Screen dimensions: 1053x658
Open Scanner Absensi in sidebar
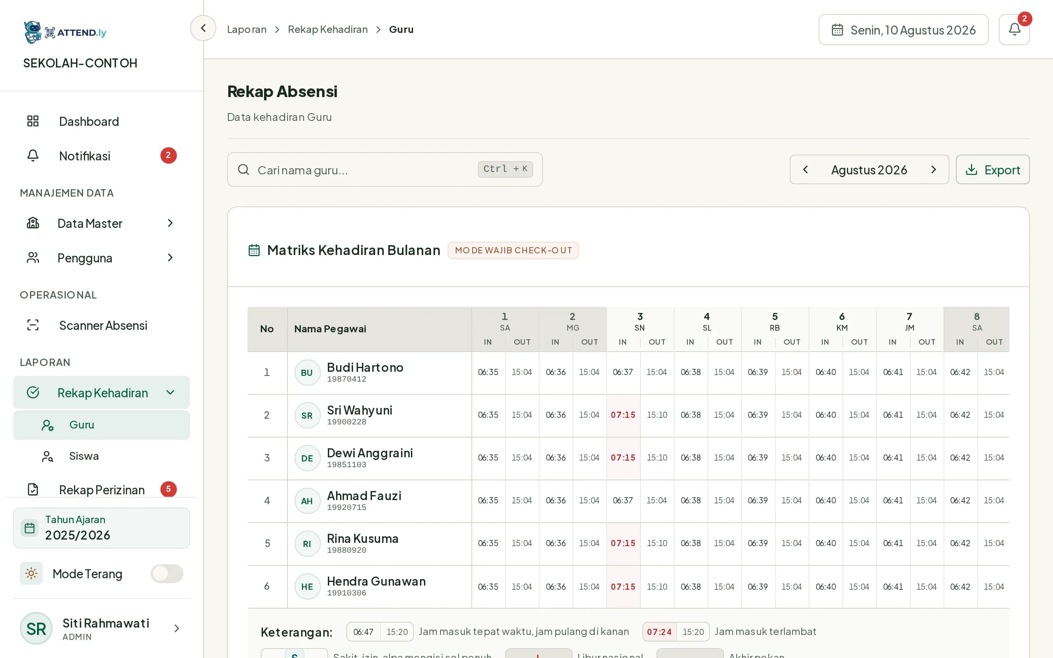pyautogui.click(x=101, y=325)
